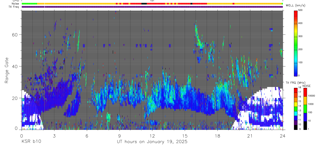The image size is (318, 147).
Task: Click the cyan 12–13 MHz TX FRQ swatch
Action: [295, 113]
